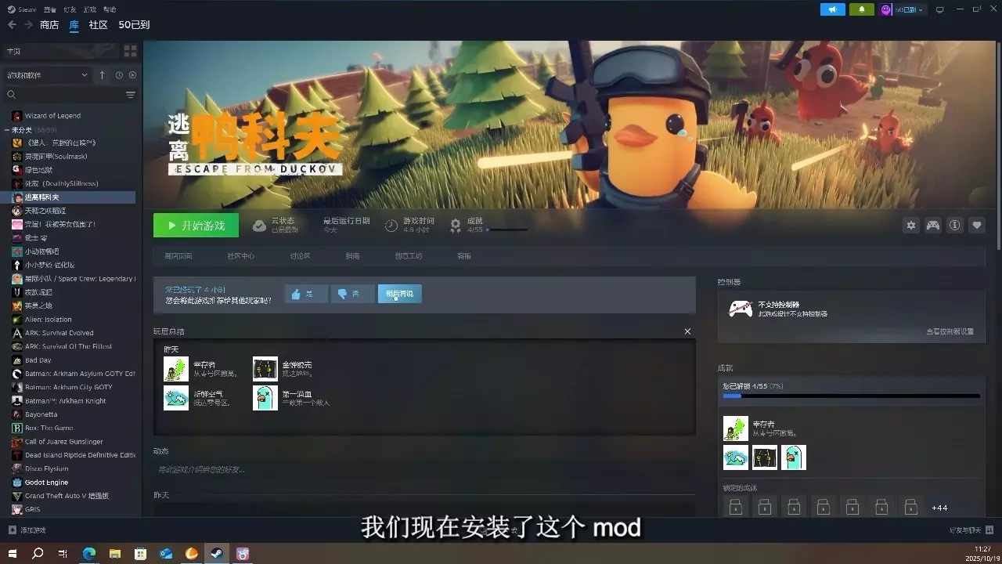Select Disco Elysium in the library
The width and height of the screenshot is (1002, 564).
[46, 469]
